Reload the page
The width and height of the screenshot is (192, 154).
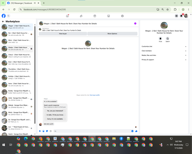pos(14,9)
